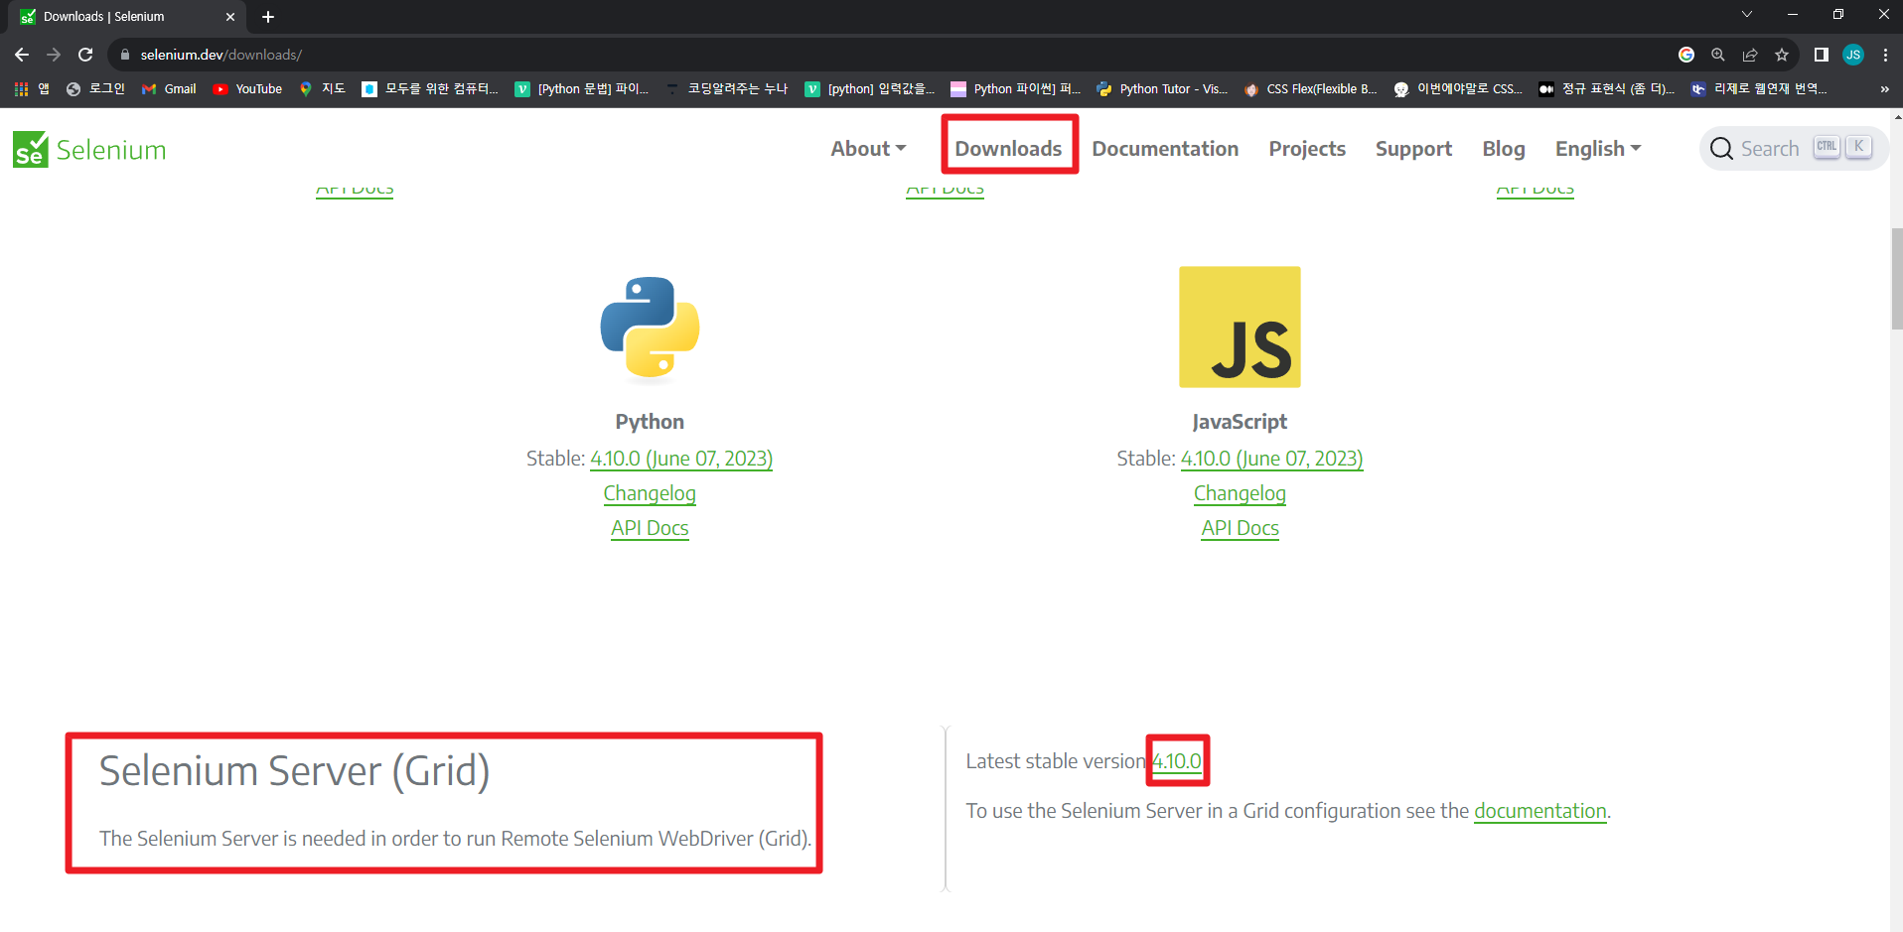Reload the page with refresh icon
This screenshot has height=932, width=1903.
coord(85,55)
